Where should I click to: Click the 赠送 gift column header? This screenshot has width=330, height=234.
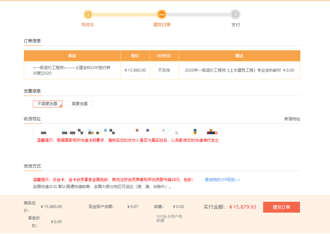click(239, 56)
